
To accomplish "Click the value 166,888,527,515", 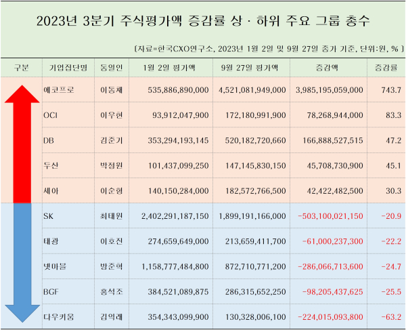I will tap(333, 141).
